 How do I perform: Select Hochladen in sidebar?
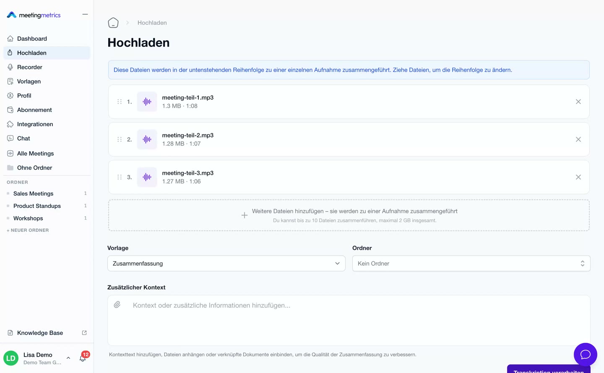pyautogui.click(x=47, y=53)
